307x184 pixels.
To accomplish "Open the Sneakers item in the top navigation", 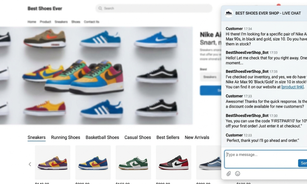I will pyautogui.click(x=61, y=22).
